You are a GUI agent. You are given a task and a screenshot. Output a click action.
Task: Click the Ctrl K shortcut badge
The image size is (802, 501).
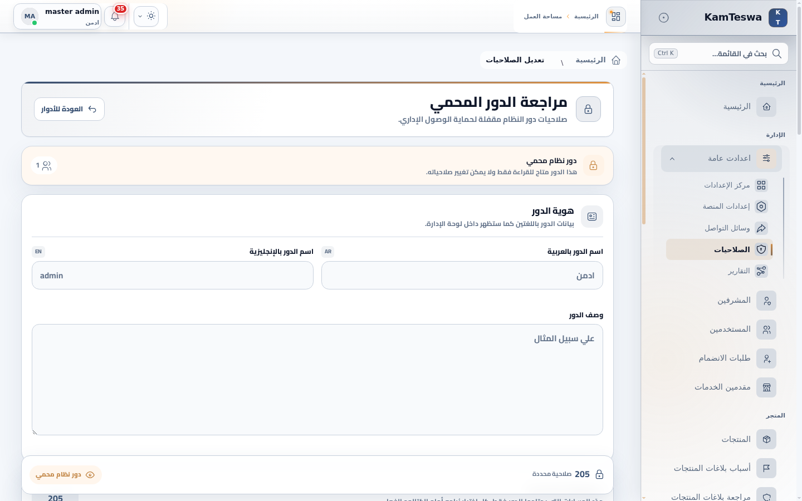666,53
